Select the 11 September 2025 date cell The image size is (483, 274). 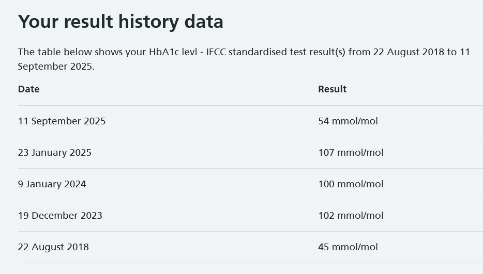[x=62, y=121]
